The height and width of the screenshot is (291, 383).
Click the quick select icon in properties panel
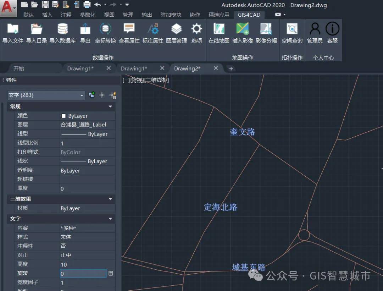coord(113,95)
